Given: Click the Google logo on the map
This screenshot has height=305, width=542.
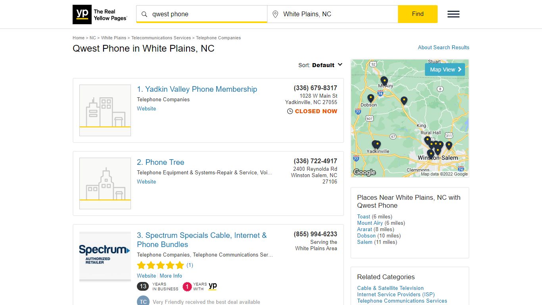Looking at the screenshot, I should click(x=364, y=172).
